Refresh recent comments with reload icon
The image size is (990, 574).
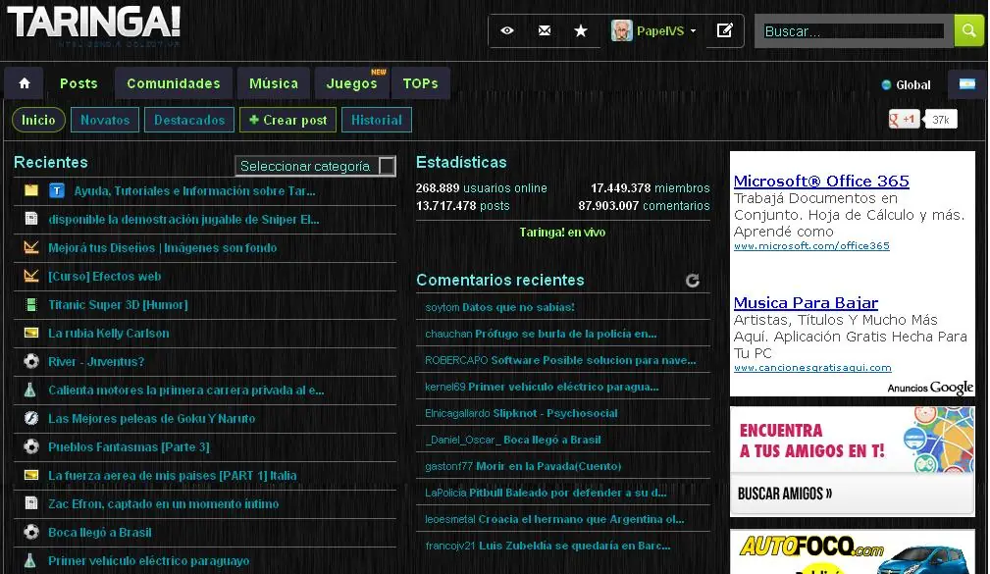(x=693, y=281)
